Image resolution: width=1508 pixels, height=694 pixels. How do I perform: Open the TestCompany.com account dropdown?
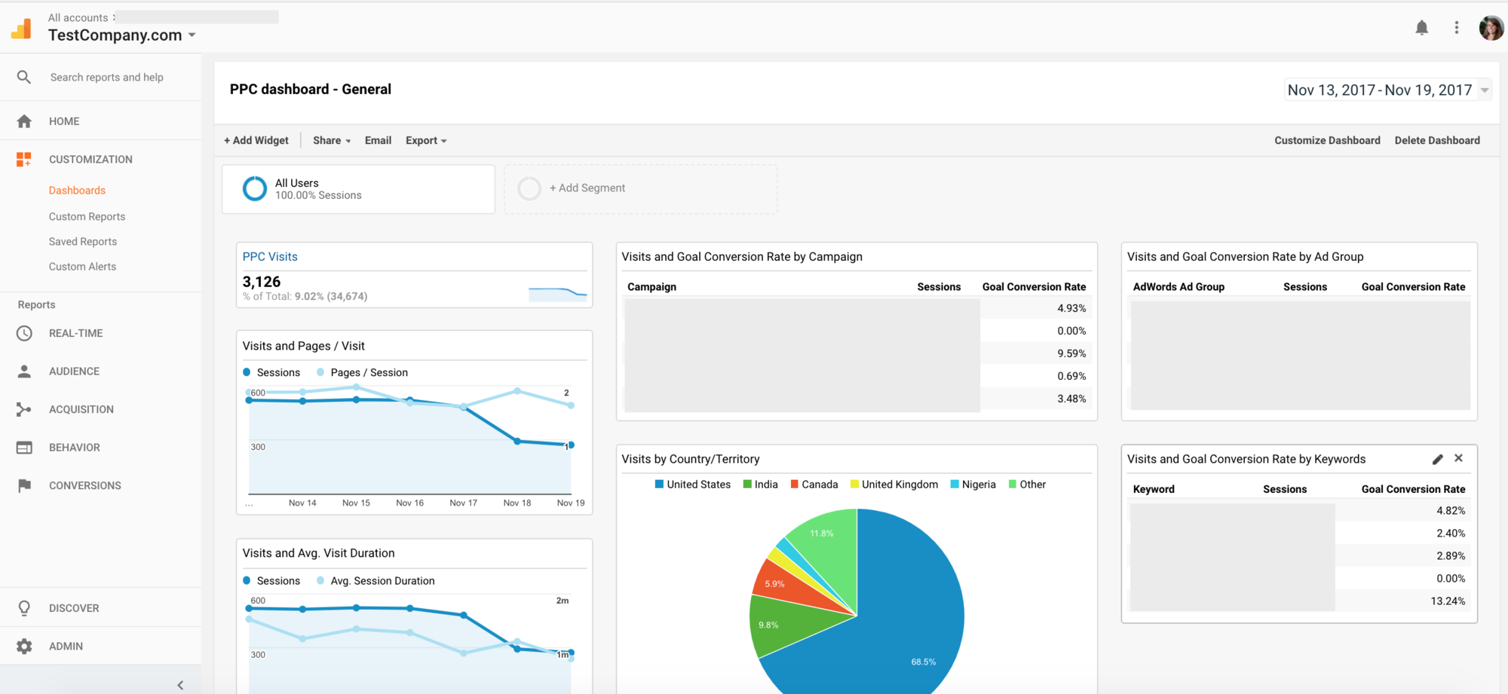click(x=121, y=35)
